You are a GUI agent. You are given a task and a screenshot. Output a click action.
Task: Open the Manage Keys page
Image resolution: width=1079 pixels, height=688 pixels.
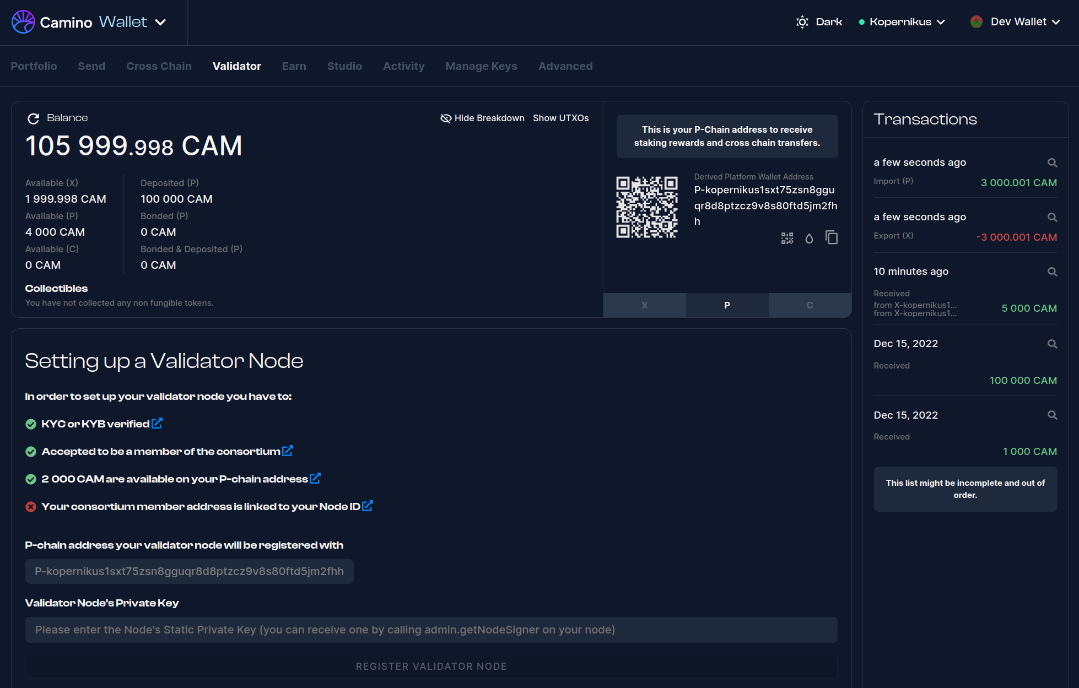tap(481, 66)
